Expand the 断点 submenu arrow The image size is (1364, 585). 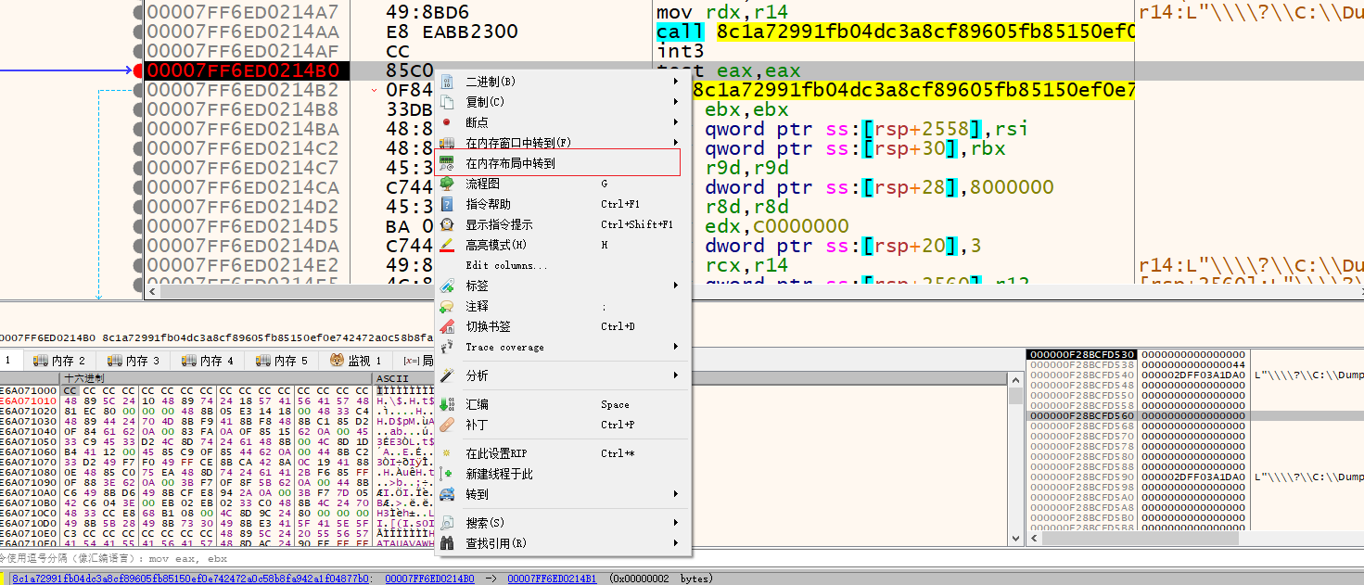[676, 122]
